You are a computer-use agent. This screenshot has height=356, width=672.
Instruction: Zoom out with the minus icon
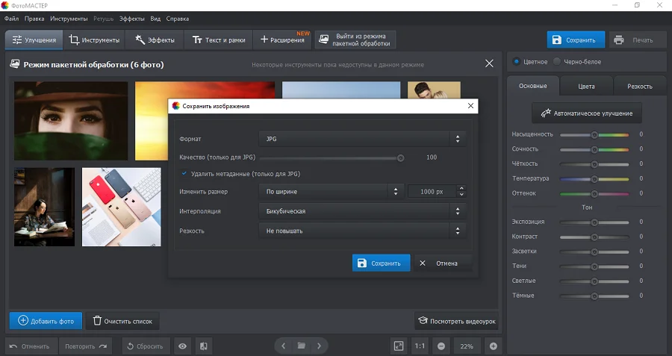click(441, 346)
